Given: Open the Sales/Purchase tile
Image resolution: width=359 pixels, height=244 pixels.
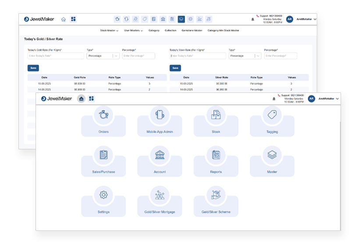Looking at the screenshot, I should pos(103,161).
